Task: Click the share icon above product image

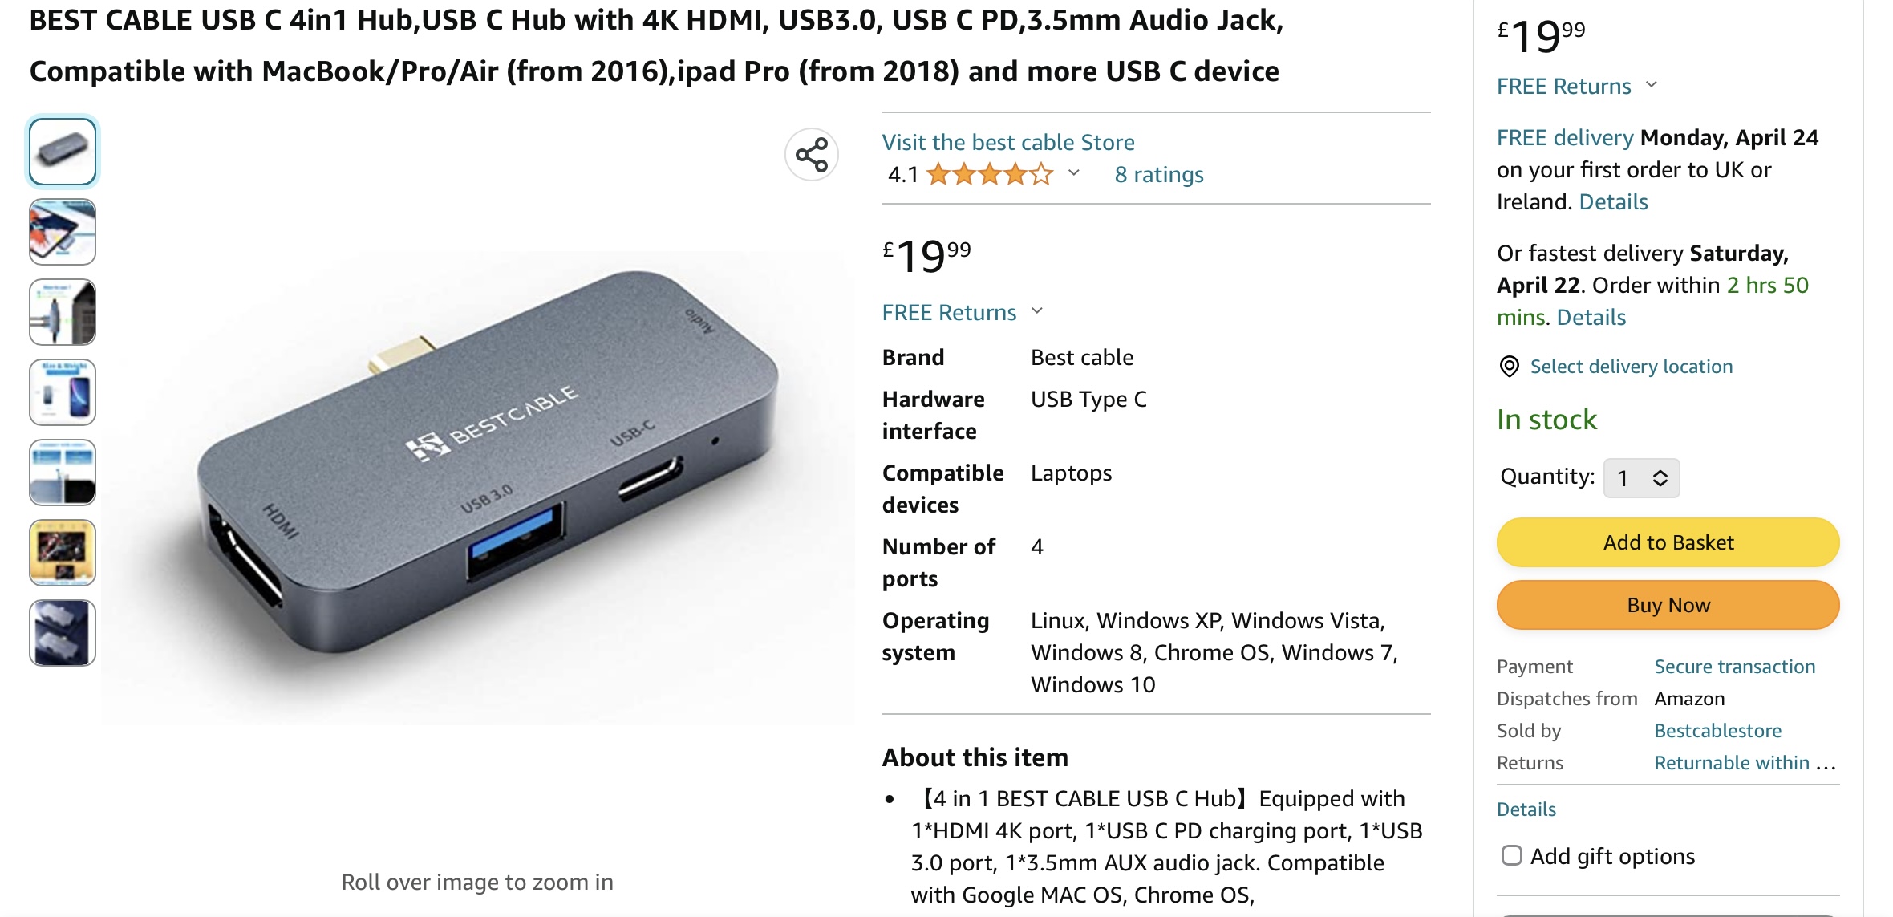Action: tap(812, 155)
